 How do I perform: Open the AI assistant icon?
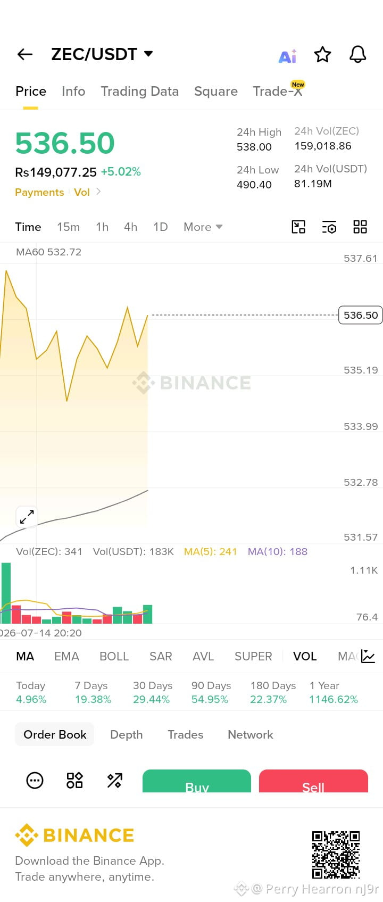coord(288,56)
